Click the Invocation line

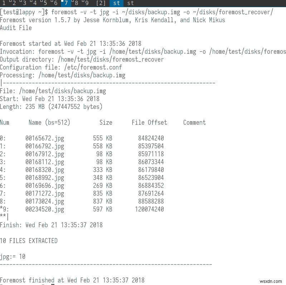(x=143, y=52)
